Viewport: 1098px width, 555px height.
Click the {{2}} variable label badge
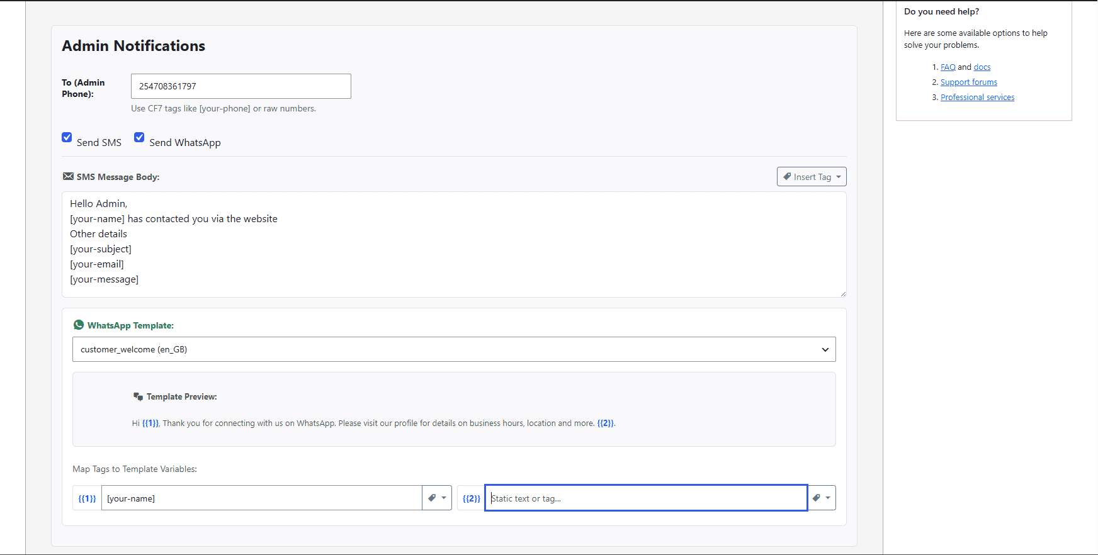pyautogui.click(x=471, y=498)
